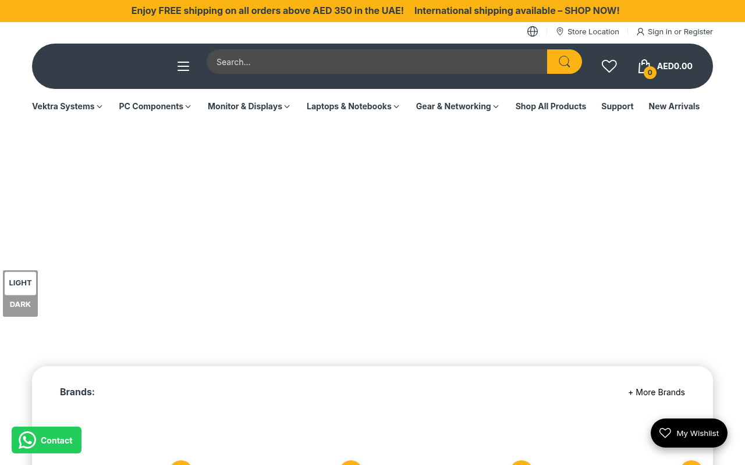Focus the Search input field

[x=377, y=62]
